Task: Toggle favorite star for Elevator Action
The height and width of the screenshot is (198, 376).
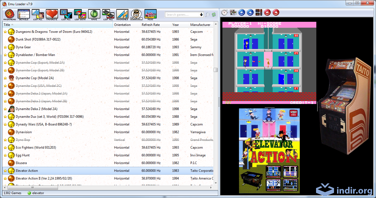Action: coord(5,171)
